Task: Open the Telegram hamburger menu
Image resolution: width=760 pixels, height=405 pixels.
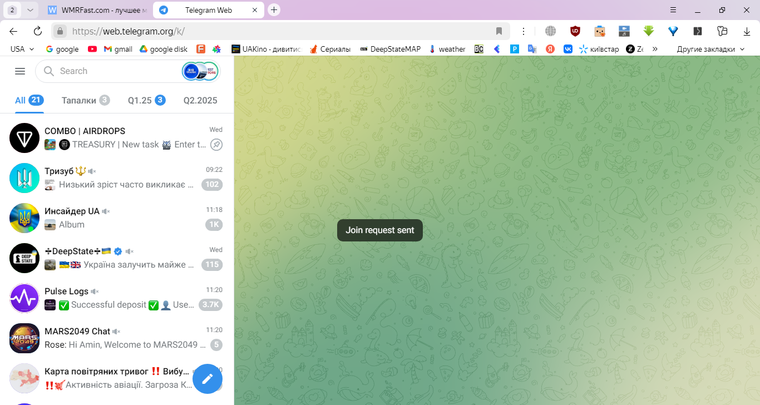Action: point(20,71)
